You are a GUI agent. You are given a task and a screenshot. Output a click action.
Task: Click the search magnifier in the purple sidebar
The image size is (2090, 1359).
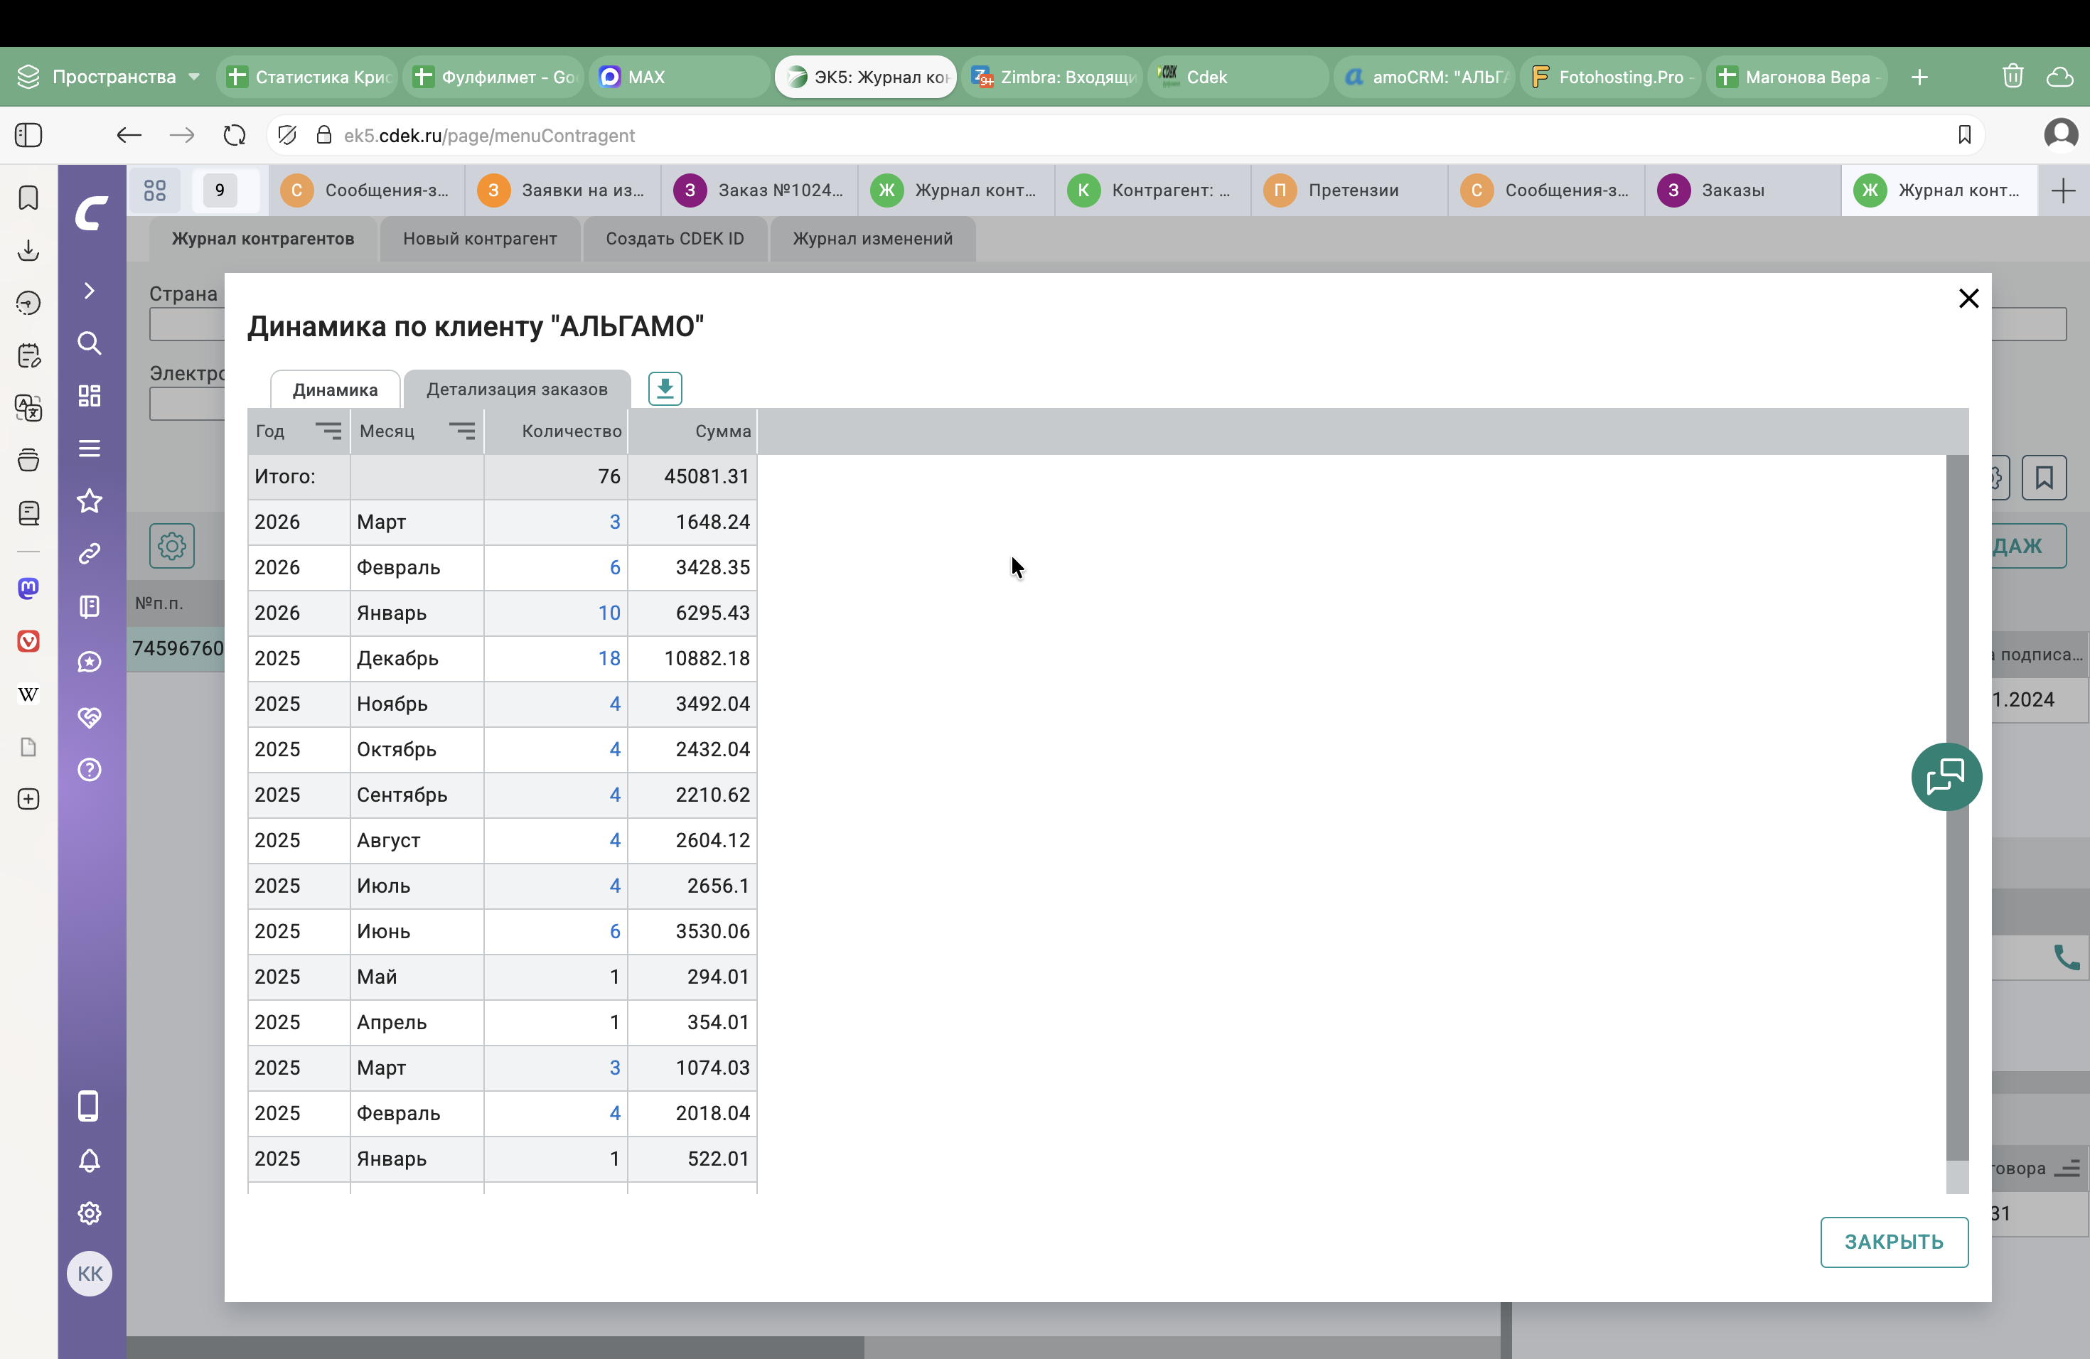point(90,343)
